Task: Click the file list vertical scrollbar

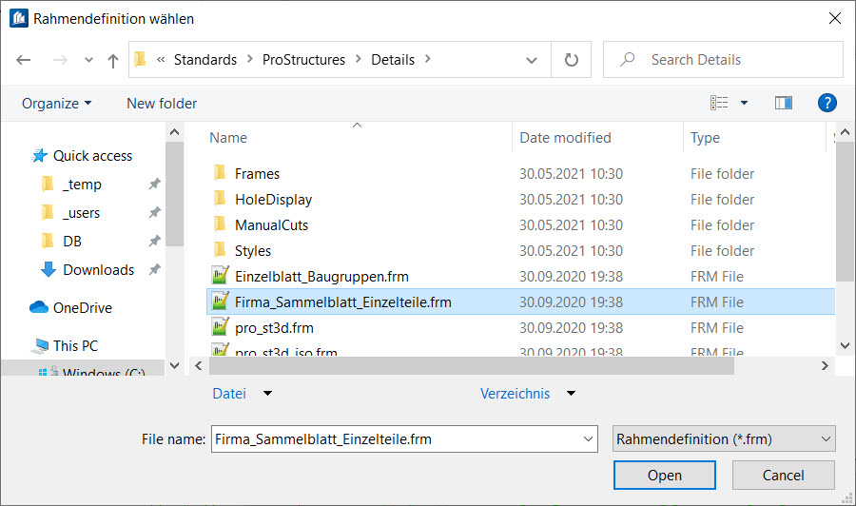Action: pos(846,212)
